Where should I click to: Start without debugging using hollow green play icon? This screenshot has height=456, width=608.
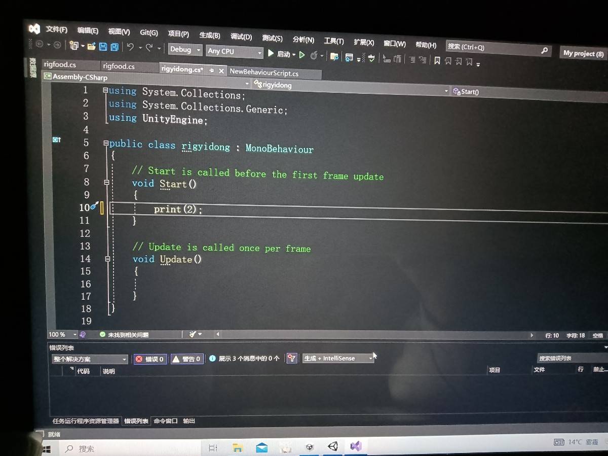tap(302, 54)
